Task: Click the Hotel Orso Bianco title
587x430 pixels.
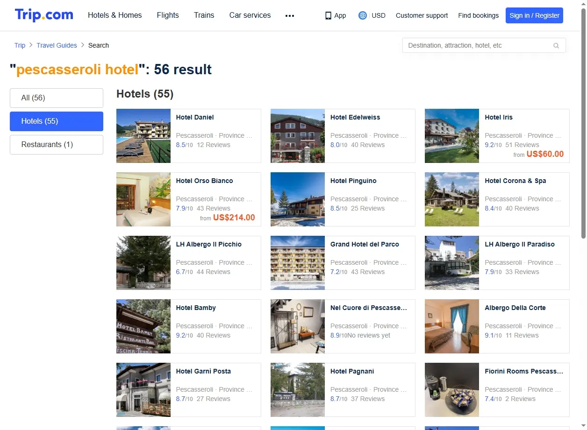Action: point(204,181)
